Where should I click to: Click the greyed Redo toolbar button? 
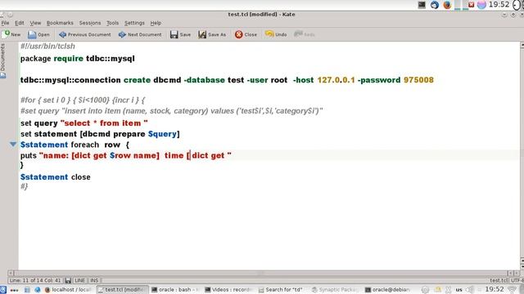pyautogui.click(x=305, y=34)
